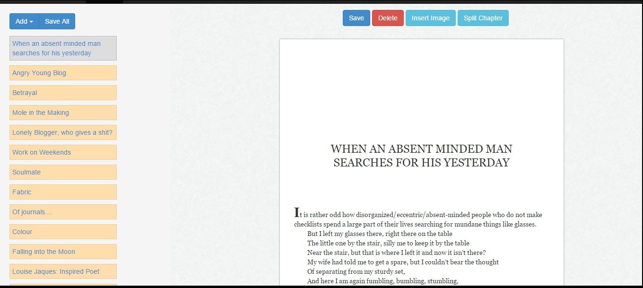
Task: Click line 'And here I am again fumbling'
Action: click(x=382, y=281)
